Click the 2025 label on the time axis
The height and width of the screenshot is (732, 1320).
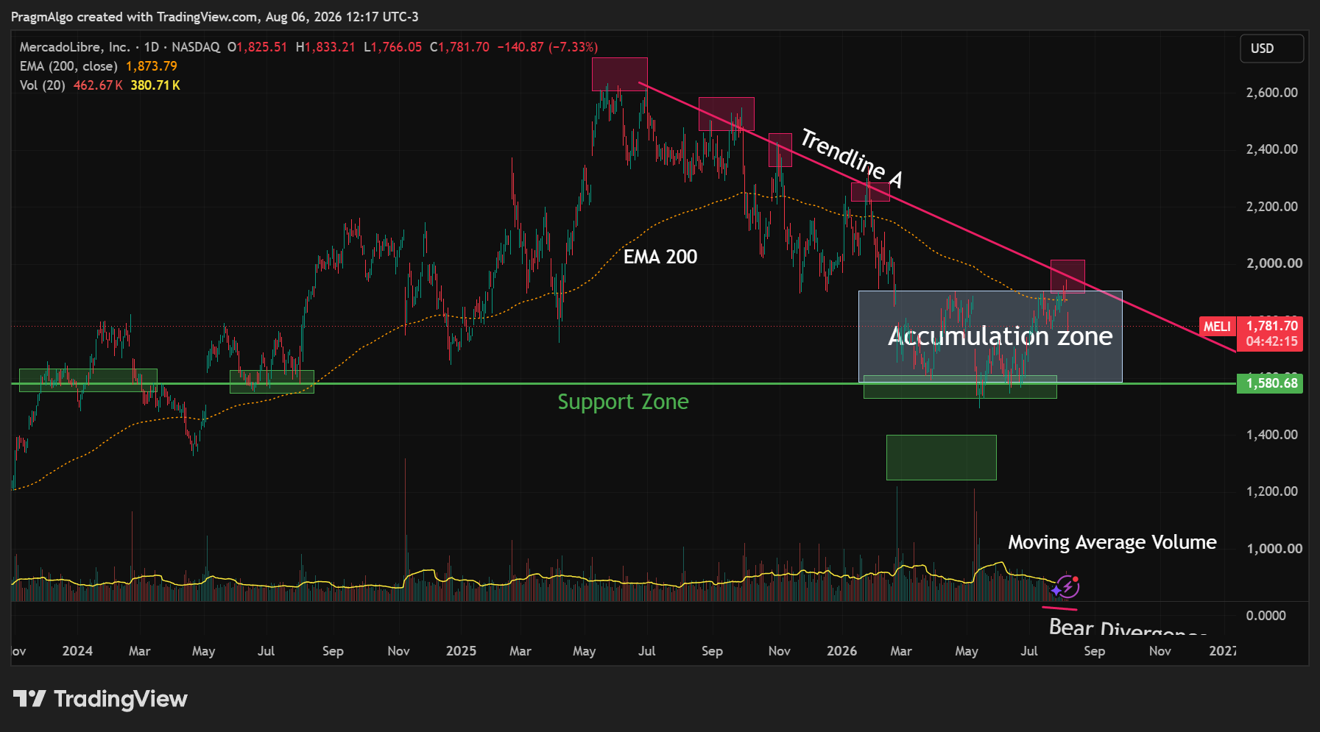(461, 651)
